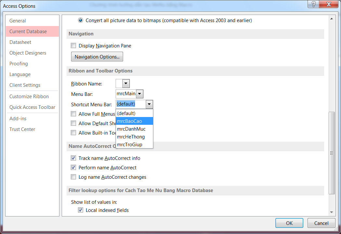Viewport: 341px width, 234px height.
Task: Click the Help question mark icon
Action: (313, 4)
